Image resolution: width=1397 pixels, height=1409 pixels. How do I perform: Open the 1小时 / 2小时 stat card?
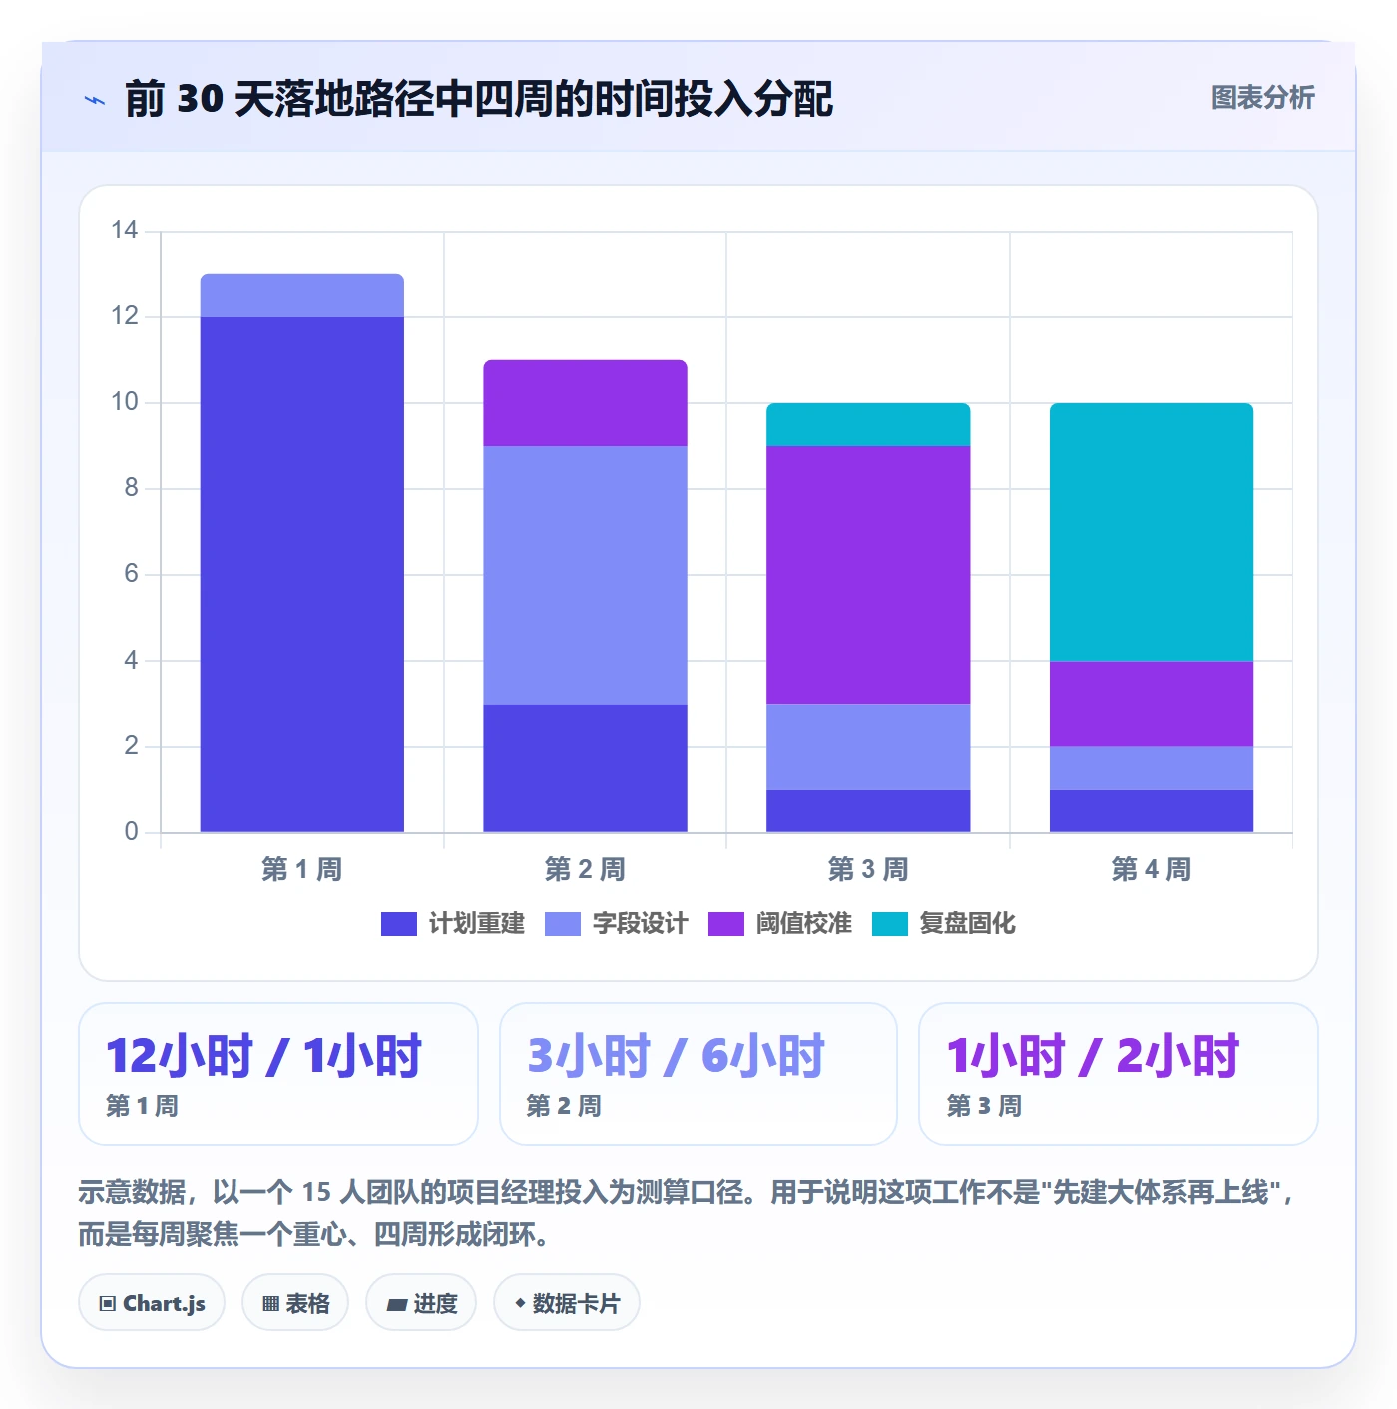click(x=1119, y=1074)
